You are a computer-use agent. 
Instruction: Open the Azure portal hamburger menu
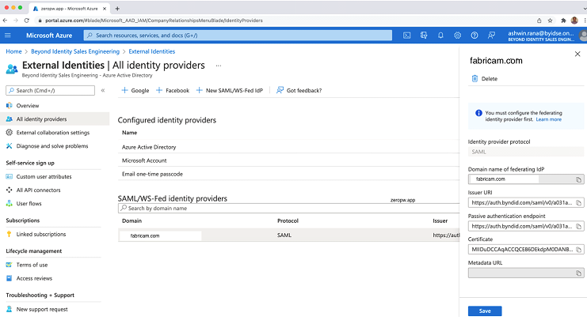(9, 35)
